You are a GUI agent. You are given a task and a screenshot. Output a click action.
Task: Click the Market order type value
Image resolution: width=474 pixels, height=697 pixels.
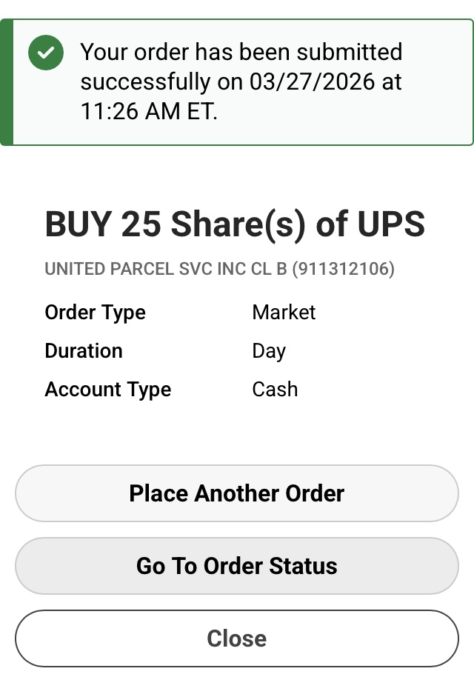click(284, 313)
